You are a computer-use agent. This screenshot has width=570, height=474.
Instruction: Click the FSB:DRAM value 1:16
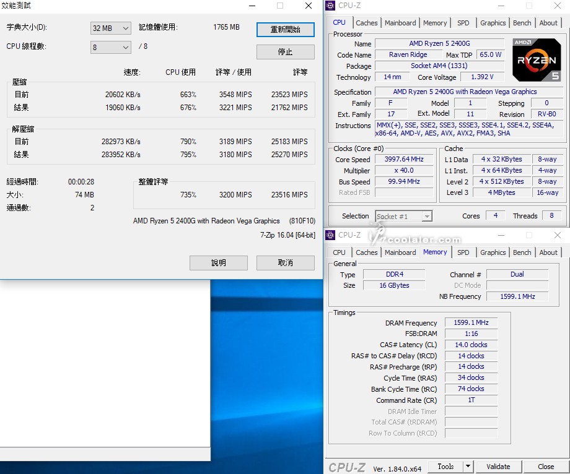click(x=471, y=334)
